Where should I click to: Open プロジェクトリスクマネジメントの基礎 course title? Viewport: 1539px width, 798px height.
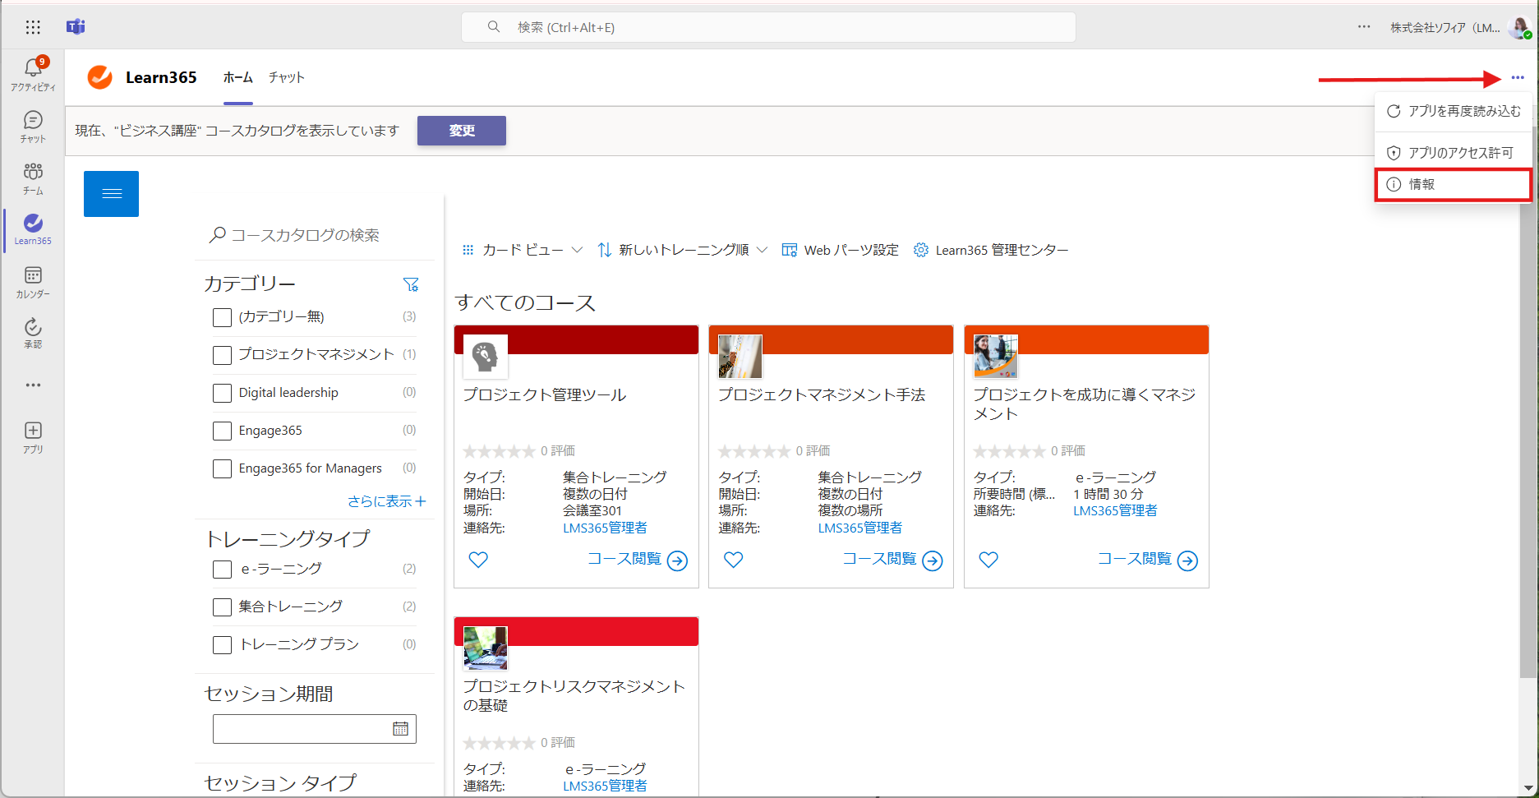click(x=574, y=695)
